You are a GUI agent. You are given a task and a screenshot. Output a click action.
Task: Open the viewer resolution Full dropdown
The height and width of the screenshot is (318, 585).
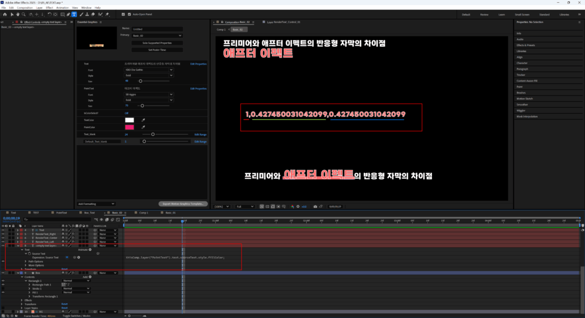pos(245,207)
